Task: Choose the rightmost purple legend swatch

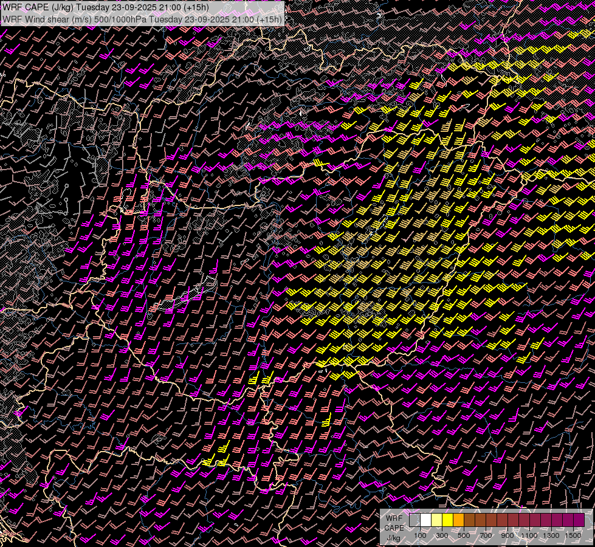Action: click(x=579, y=520)
